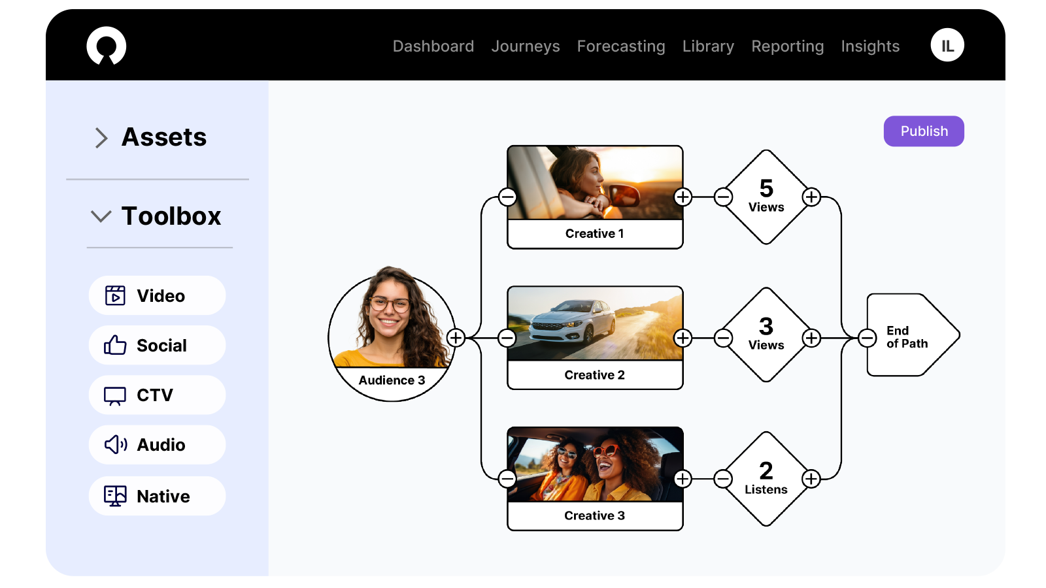
Task: Choose the Native ad tool
Action: click(157, 496)
